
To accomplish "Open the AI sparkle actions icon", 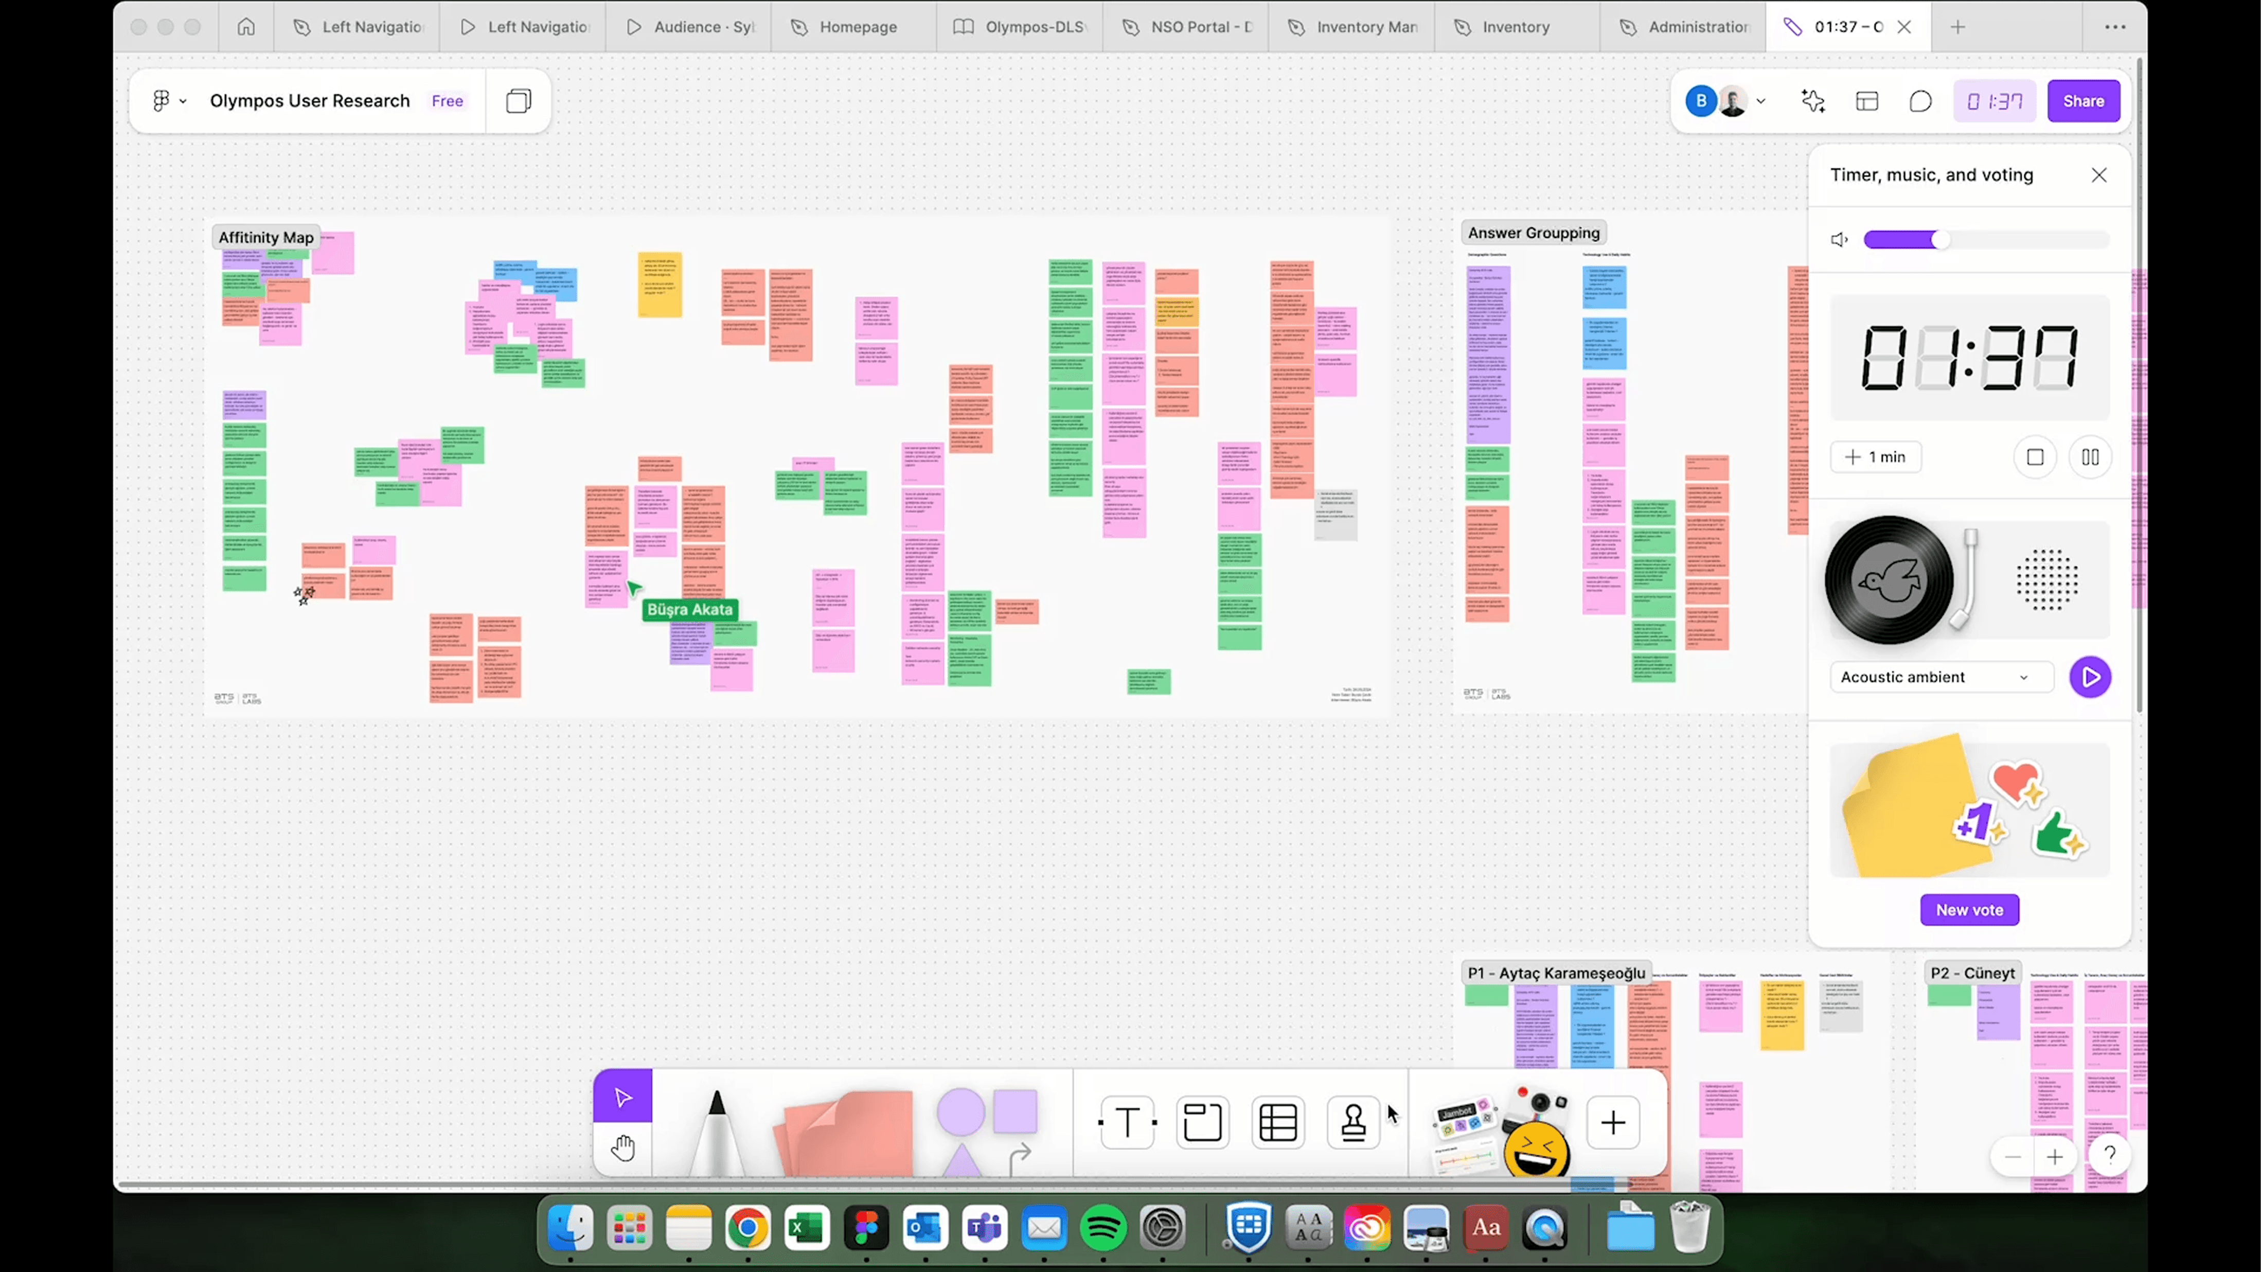I will point(1812,101).
